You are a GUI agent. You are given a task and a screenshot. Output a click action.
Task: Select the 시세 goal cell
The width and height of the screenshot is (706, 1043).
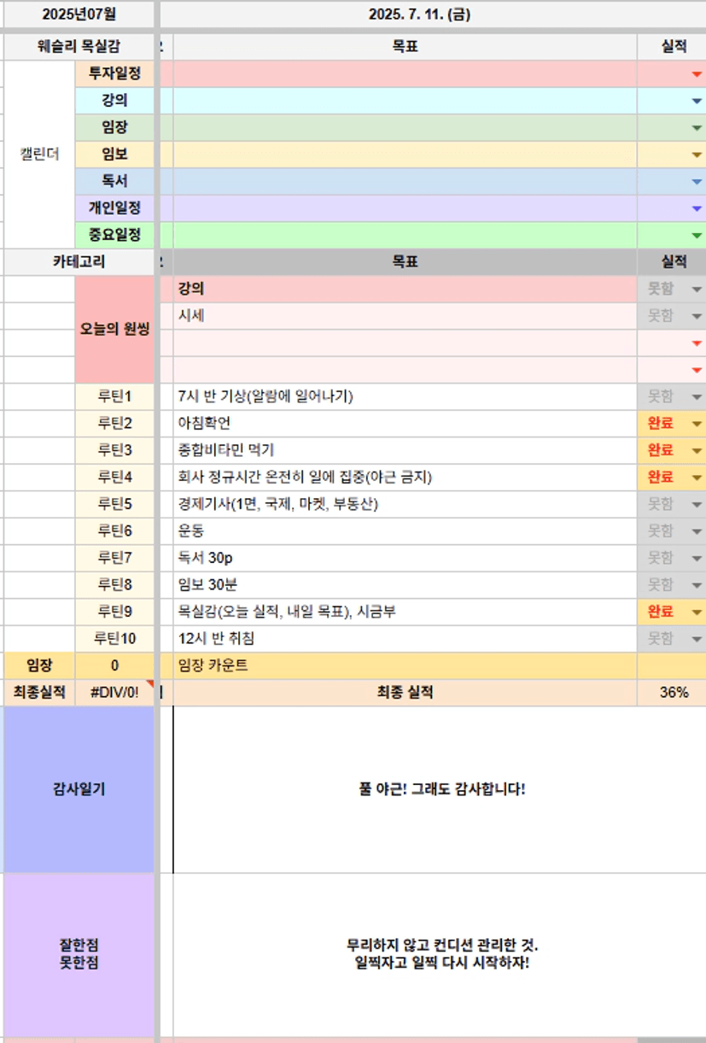click(405, 316)
